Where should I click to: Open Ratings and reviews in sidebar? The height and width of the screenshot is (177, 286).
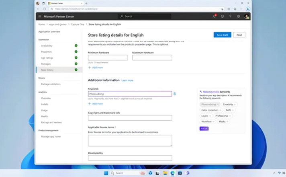click(x=51, y=122)
